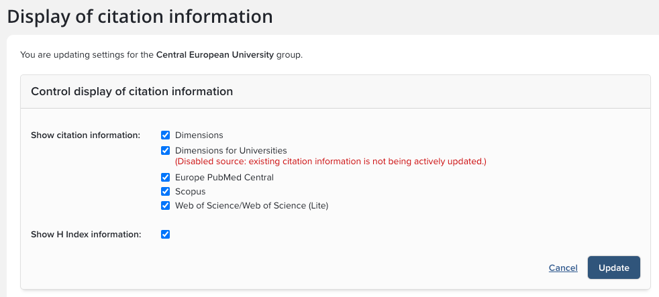659x297 pixels.
Task: Untick the Scopus checkbox
Action: coord(166,192)
